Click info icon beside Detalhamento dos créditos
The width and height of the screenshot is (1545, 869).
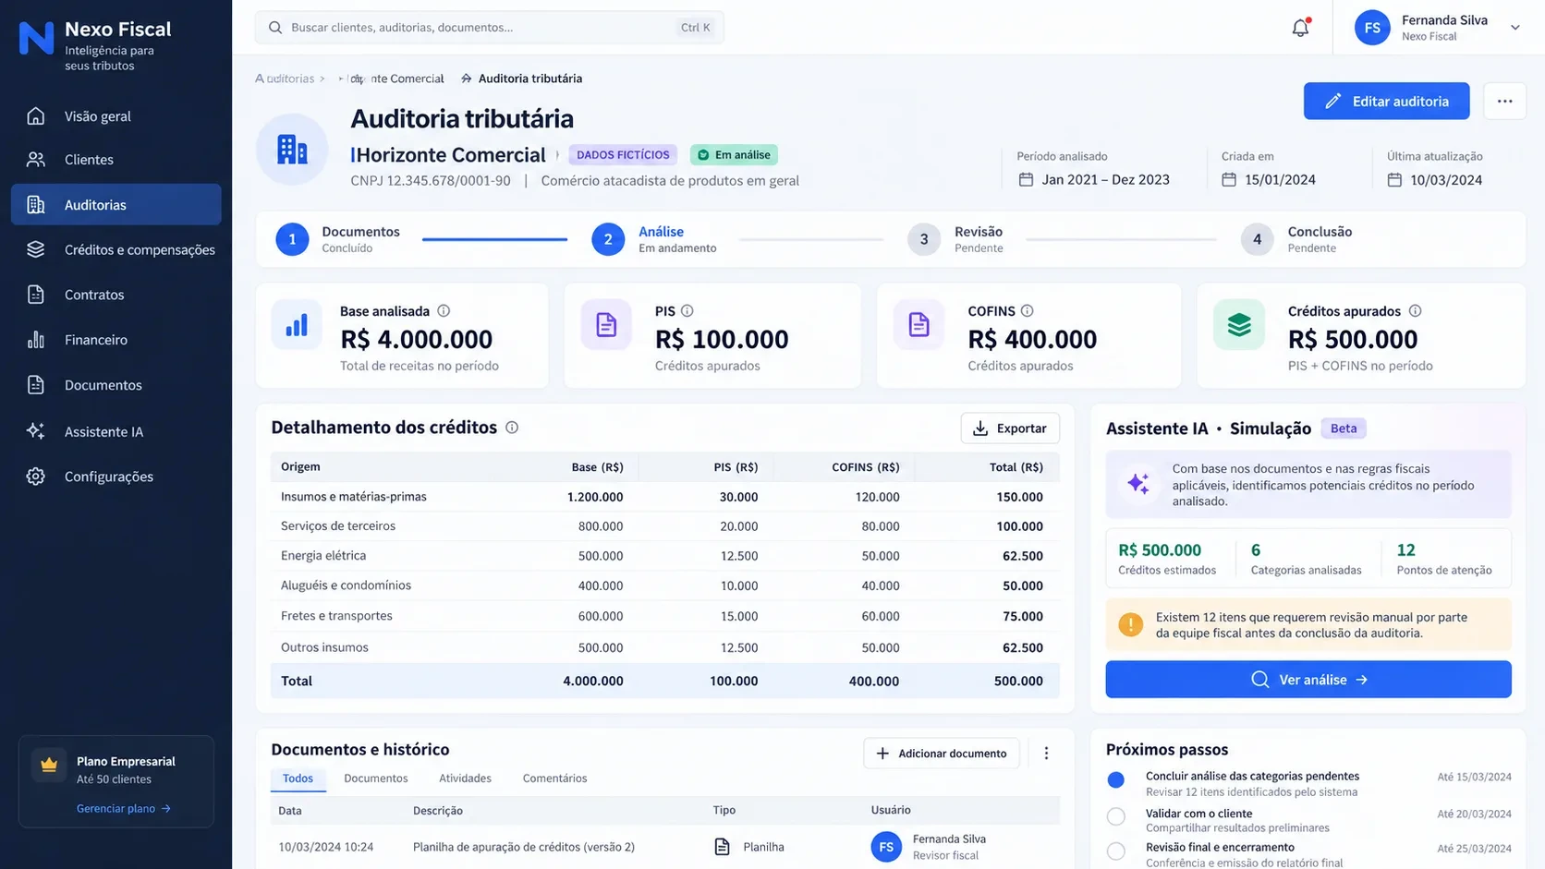pos(512,428)
